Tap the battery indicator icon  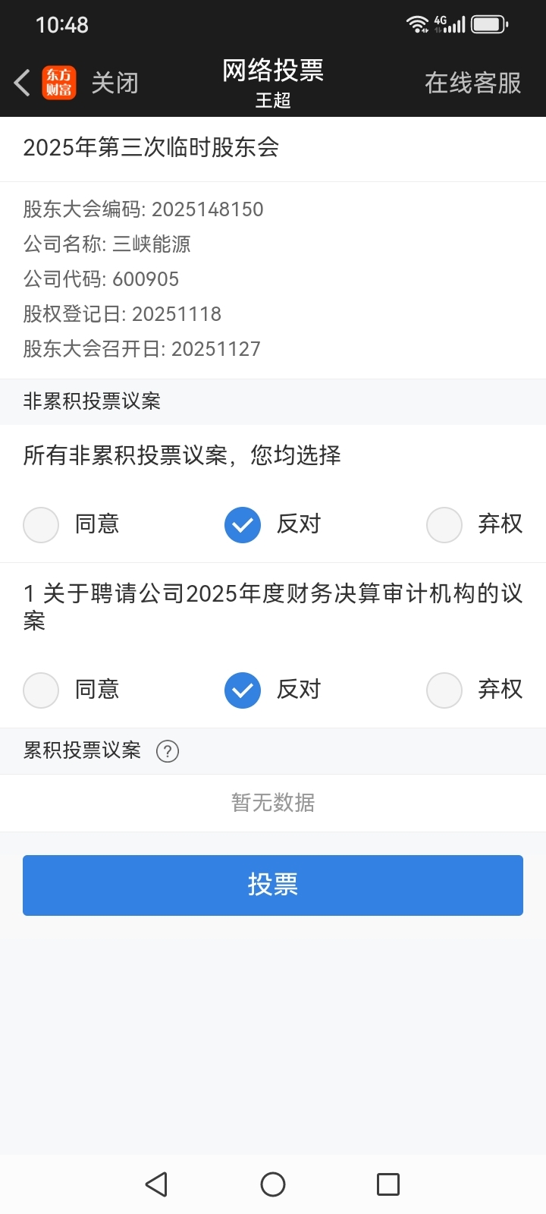(489, 24)
